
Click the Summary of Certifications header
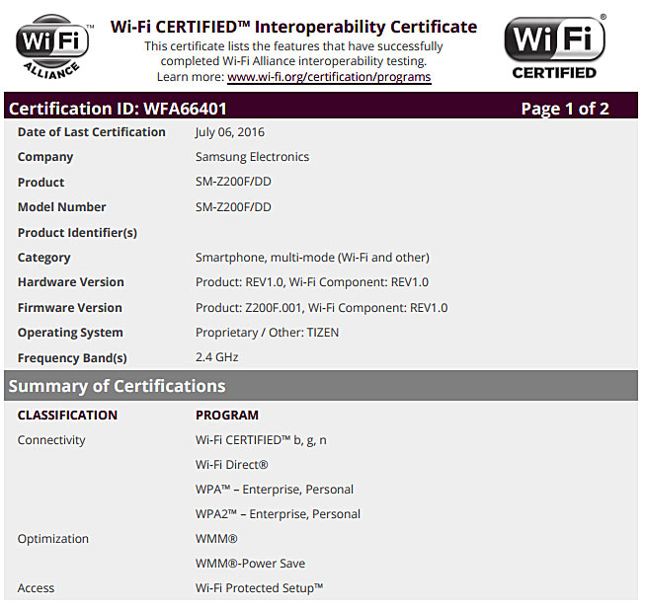tap(117, 386)
